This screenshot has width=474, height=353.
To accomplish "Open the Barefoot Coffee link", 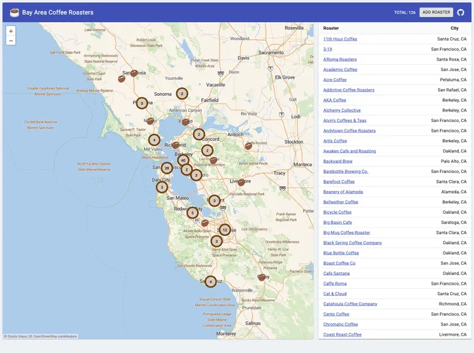I will tap(339, 181).
